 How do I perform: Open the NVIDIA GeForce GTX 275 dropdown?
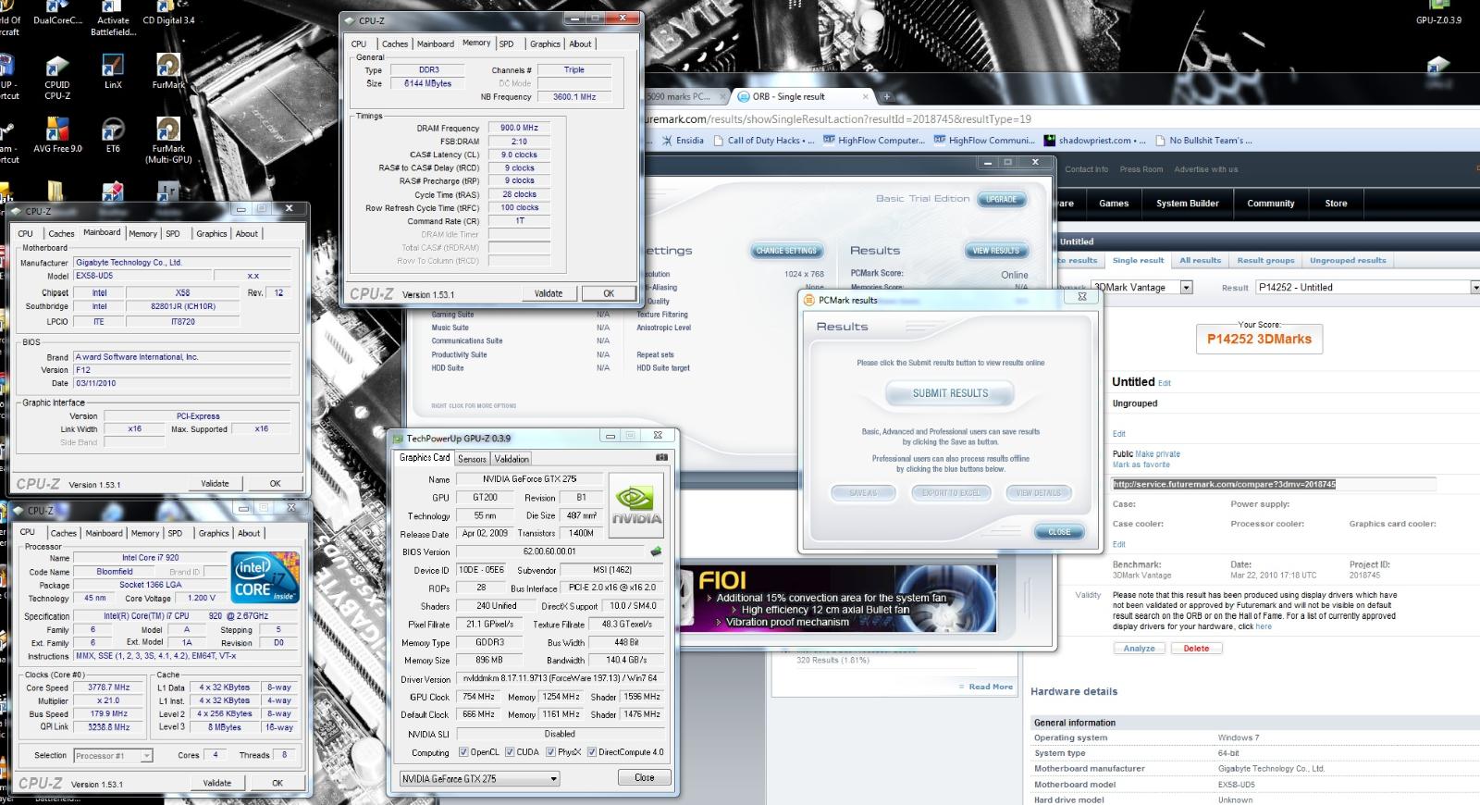pos(479,778)
